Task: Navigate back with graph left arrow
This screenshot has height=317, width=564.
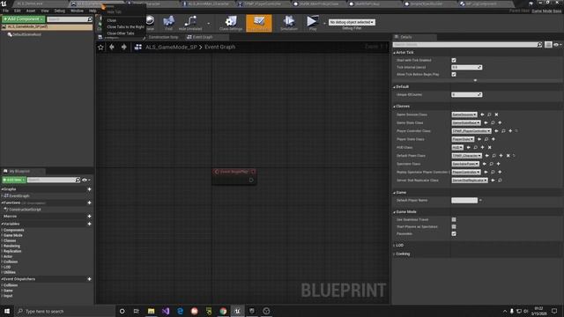Action: (x=112, y=47)
